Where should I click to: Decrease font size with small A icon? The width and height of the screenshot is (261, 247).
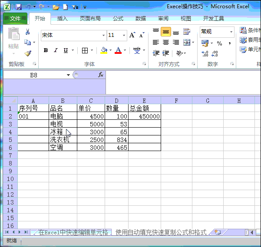pos(142,35)
